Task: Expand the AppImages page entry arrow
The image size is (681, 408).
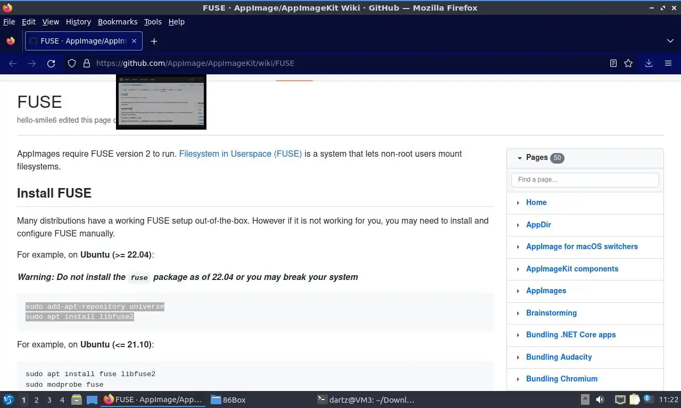Action: pos(518,291)
